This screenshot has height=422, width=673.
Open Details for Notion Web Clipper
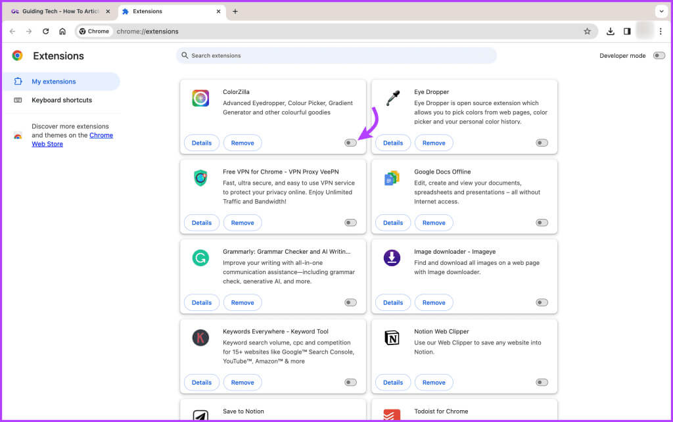point(393,383)
